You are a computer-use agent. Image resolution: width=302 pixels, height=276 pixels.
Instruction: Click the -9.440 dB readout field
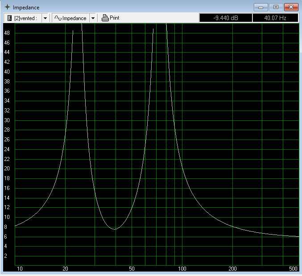pyautogui.click(x=225, y=18)
